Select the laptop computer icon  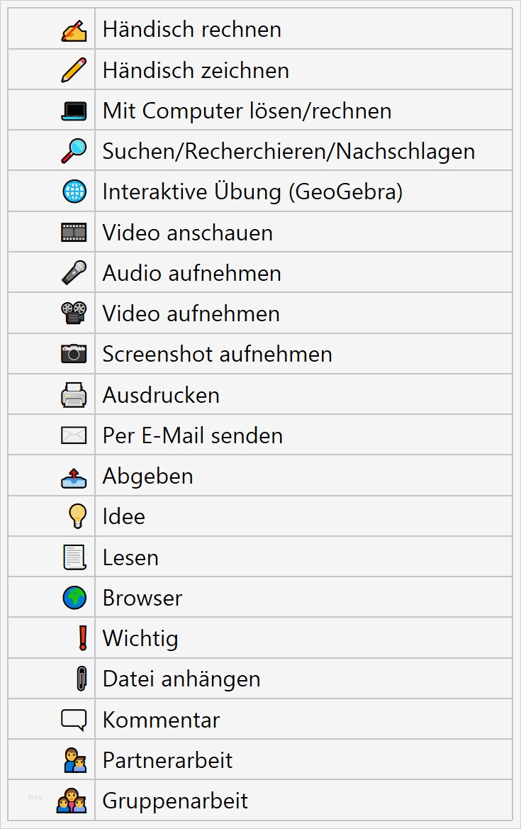pyautogui.click(x=74, y=111)
